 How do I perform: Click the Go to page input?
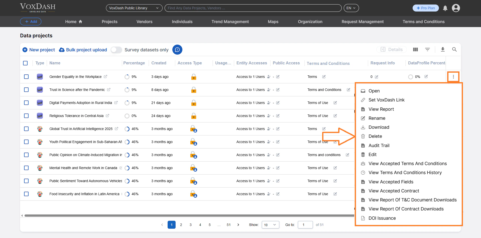point(305,225)
